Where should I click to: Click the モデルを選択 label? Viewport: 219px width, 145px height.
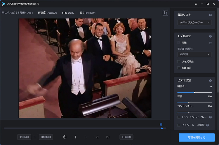click(185, 49)
